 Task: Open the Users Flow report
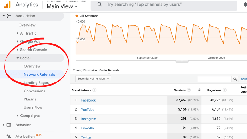click(33, 107)
